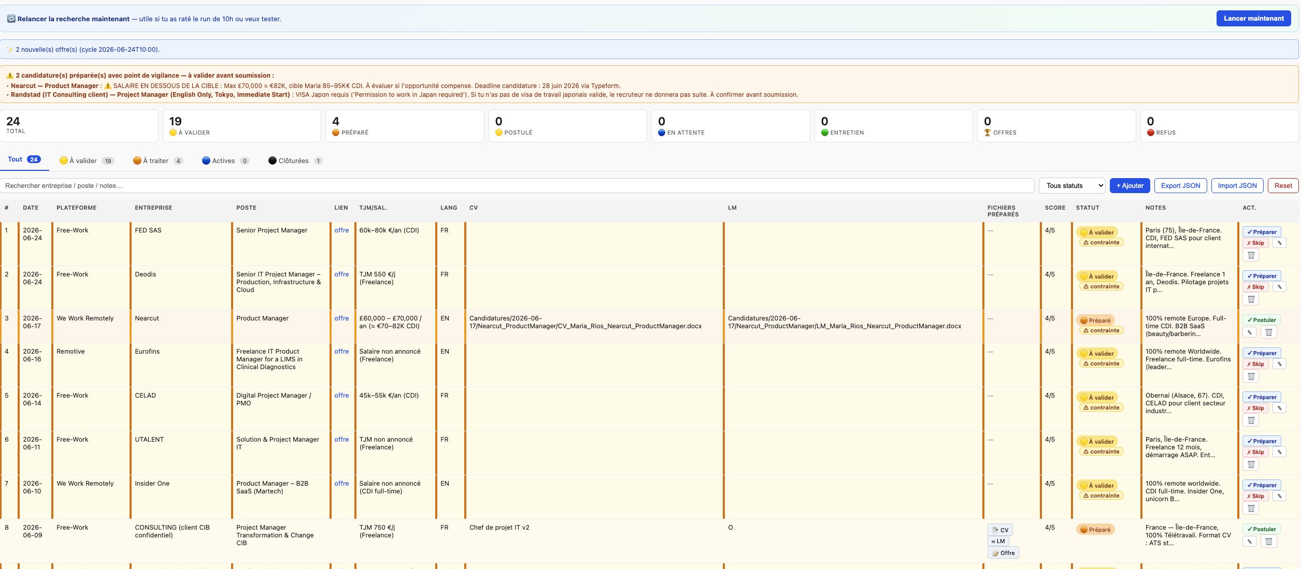The height and width of the screenshot is (569, 1301).
Task: Delete the Nearcut row using trash icon
Action: click(x=1268, y=332)
